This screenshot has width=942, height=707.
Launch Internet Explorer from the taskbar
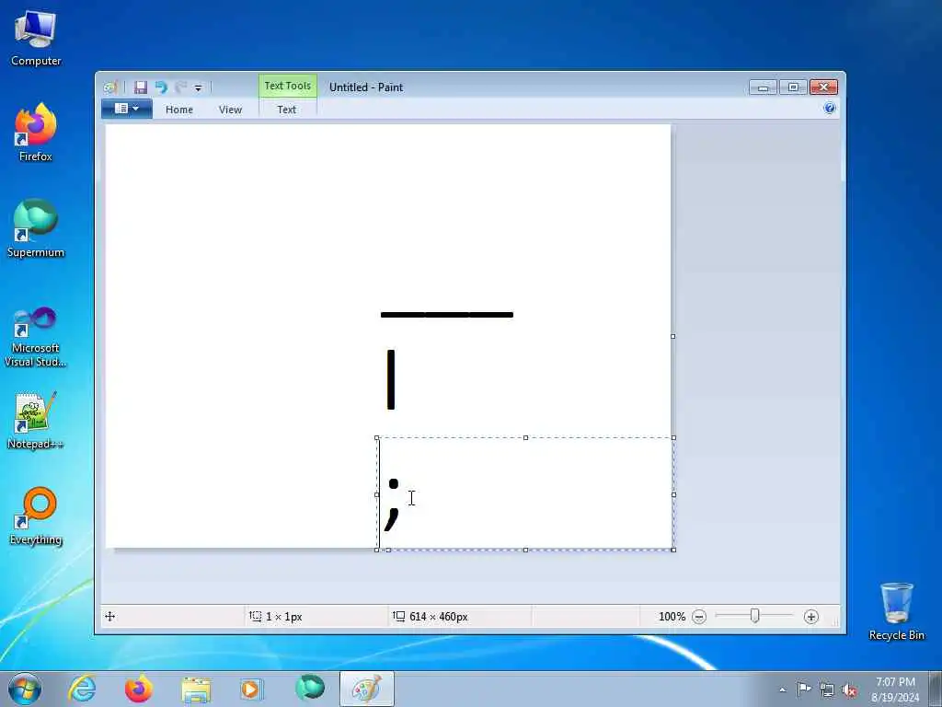(x=82, y=689)
